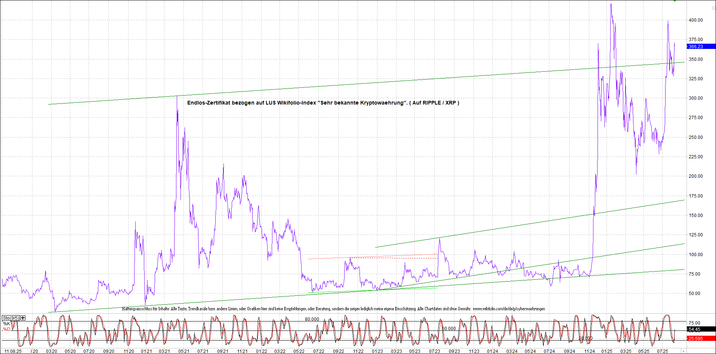Select the %D legend label
Image resolution: width=716 pixels, height=354 pixels.
tap(7, 329)
